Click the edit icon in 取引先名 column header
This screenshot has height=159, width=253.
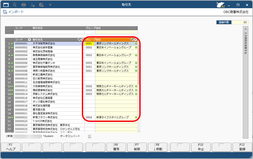click(79, 40)
